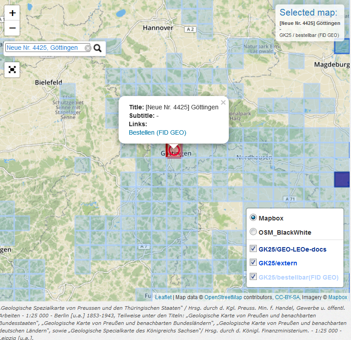Disable the GK25/bestellbar(FID GEO) layer
Image resolution: width=351 pixels, height=340 pixels.
(x=253, y=277)
